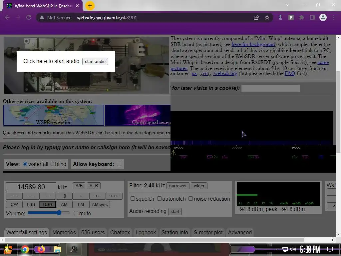Image resolution: width=341 pixels, height=256 pixels.
Task: Enable the noise reduction checkbox
Action: point(190,199)
